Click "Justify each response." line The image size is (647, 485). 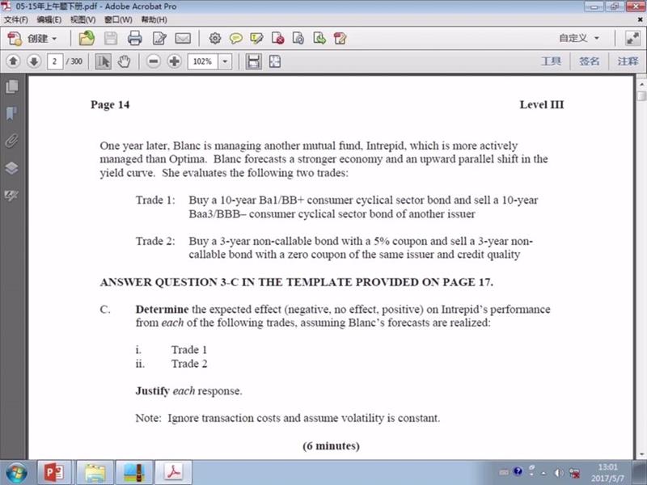(x=189, y=391)
